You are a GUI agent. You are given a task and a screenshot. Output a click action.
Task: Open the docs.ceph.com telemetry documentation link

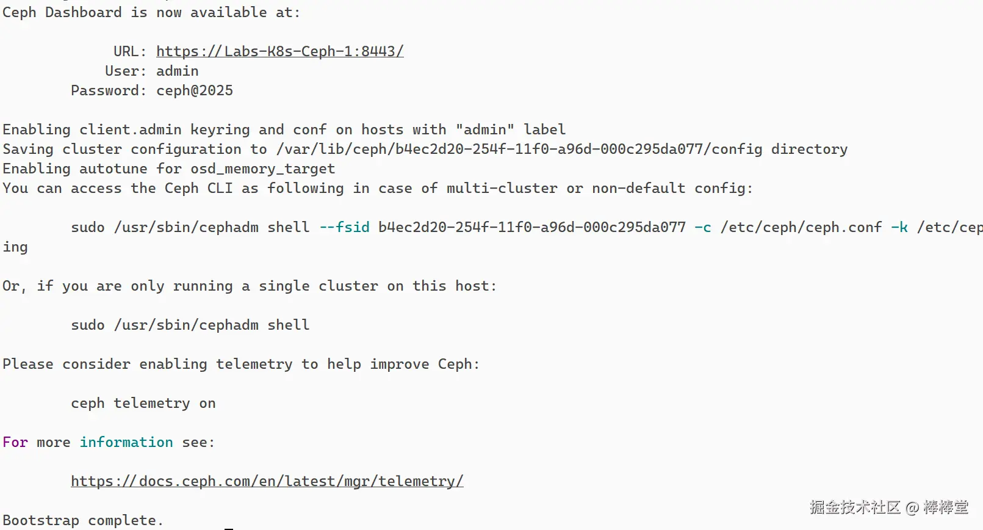tap(267, 481)
